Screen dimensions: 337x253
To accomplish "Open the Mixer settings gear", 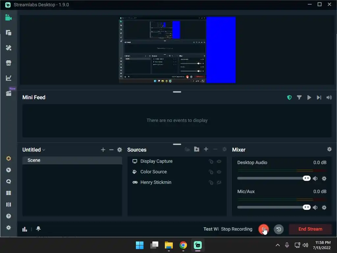I will tap(329, 149).
